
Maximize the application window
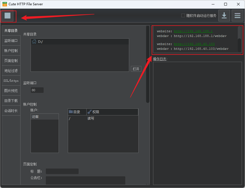pyautogui.click(x=226, y=4)
